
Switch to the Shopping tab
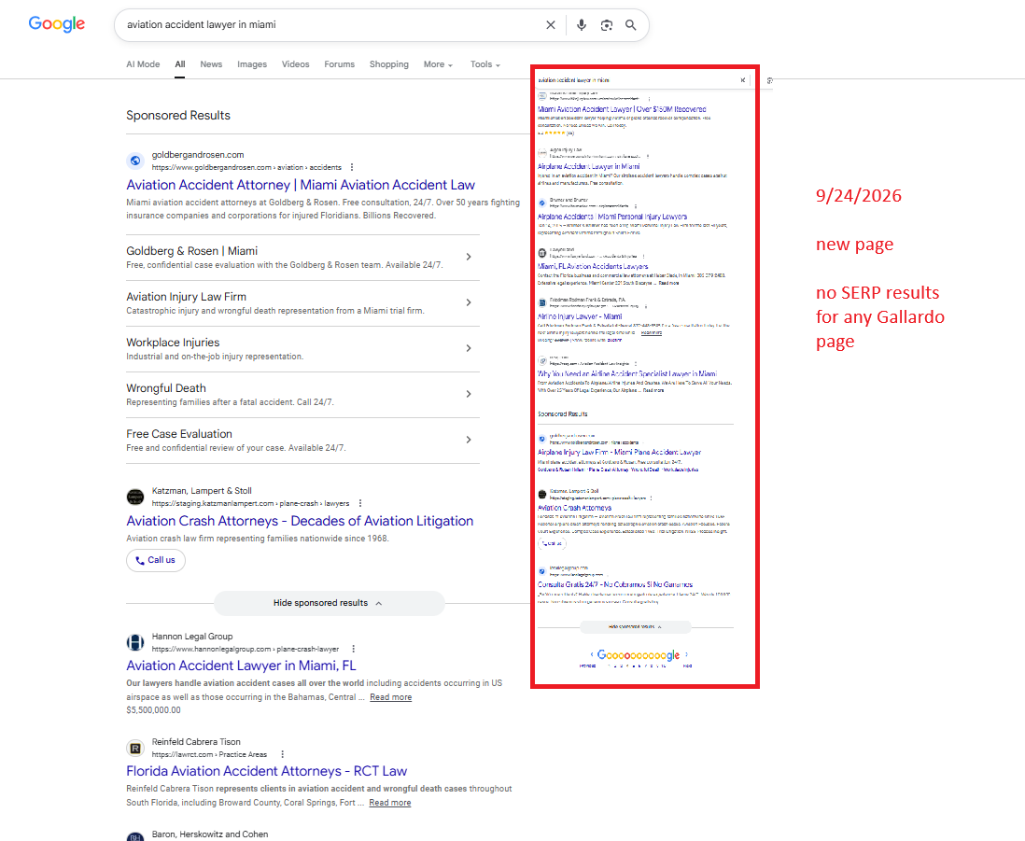(389, 64)
